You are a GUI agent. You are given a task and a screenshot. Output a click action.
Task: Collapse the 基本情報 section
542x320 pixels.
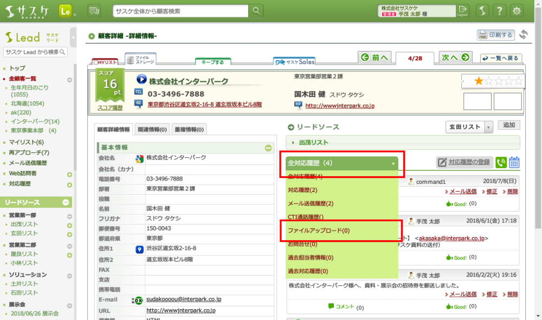[x=268, y=148]
